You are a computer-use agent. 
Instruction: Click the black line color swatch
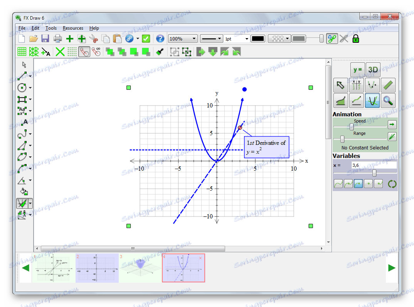(257, 39)
